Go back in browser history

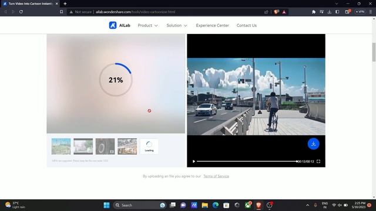click(x=5, y=12)
